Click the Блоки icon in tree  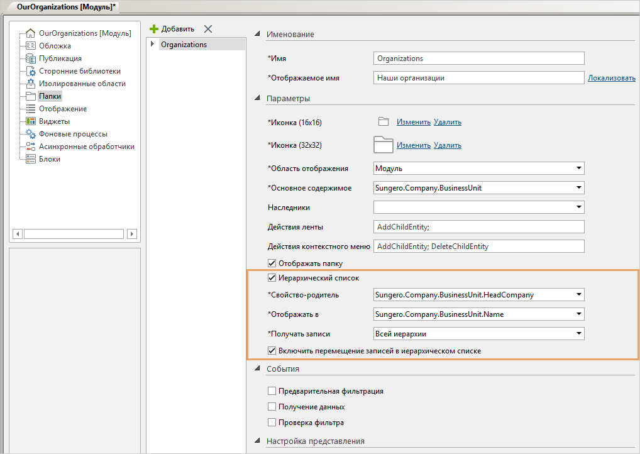[x=31, y=159]
